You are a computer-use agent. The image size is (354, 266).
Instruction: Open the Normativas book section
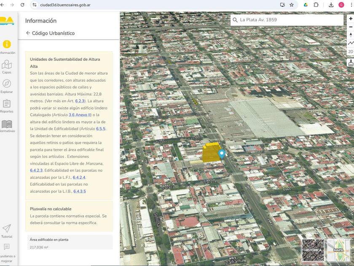7,125
